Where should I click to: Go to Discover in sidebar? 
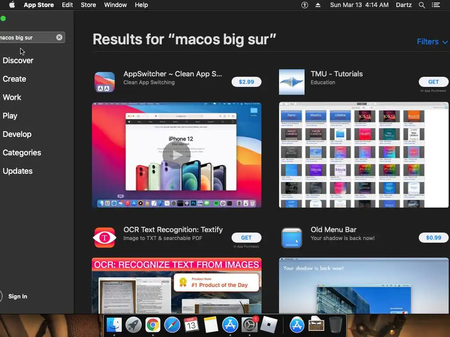point(18,61)
